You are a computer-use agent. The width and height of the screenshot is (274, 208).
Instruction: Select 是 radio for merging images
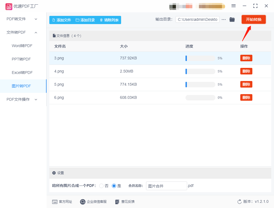click(114, 186)
